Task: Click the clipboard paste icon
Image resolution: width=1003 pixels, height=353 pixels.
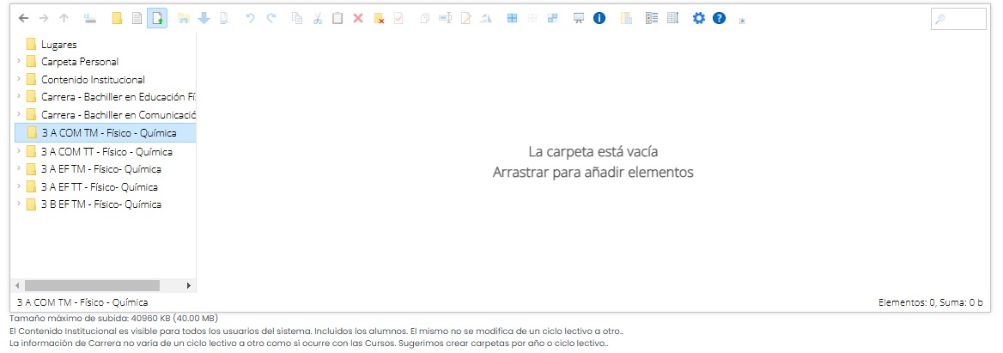Action: [x=337, y=19]
